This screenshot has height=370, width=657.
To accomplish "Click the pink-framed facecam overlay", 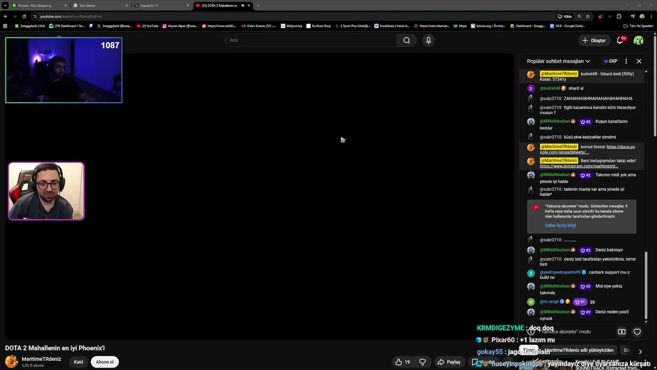I will 46,191.
